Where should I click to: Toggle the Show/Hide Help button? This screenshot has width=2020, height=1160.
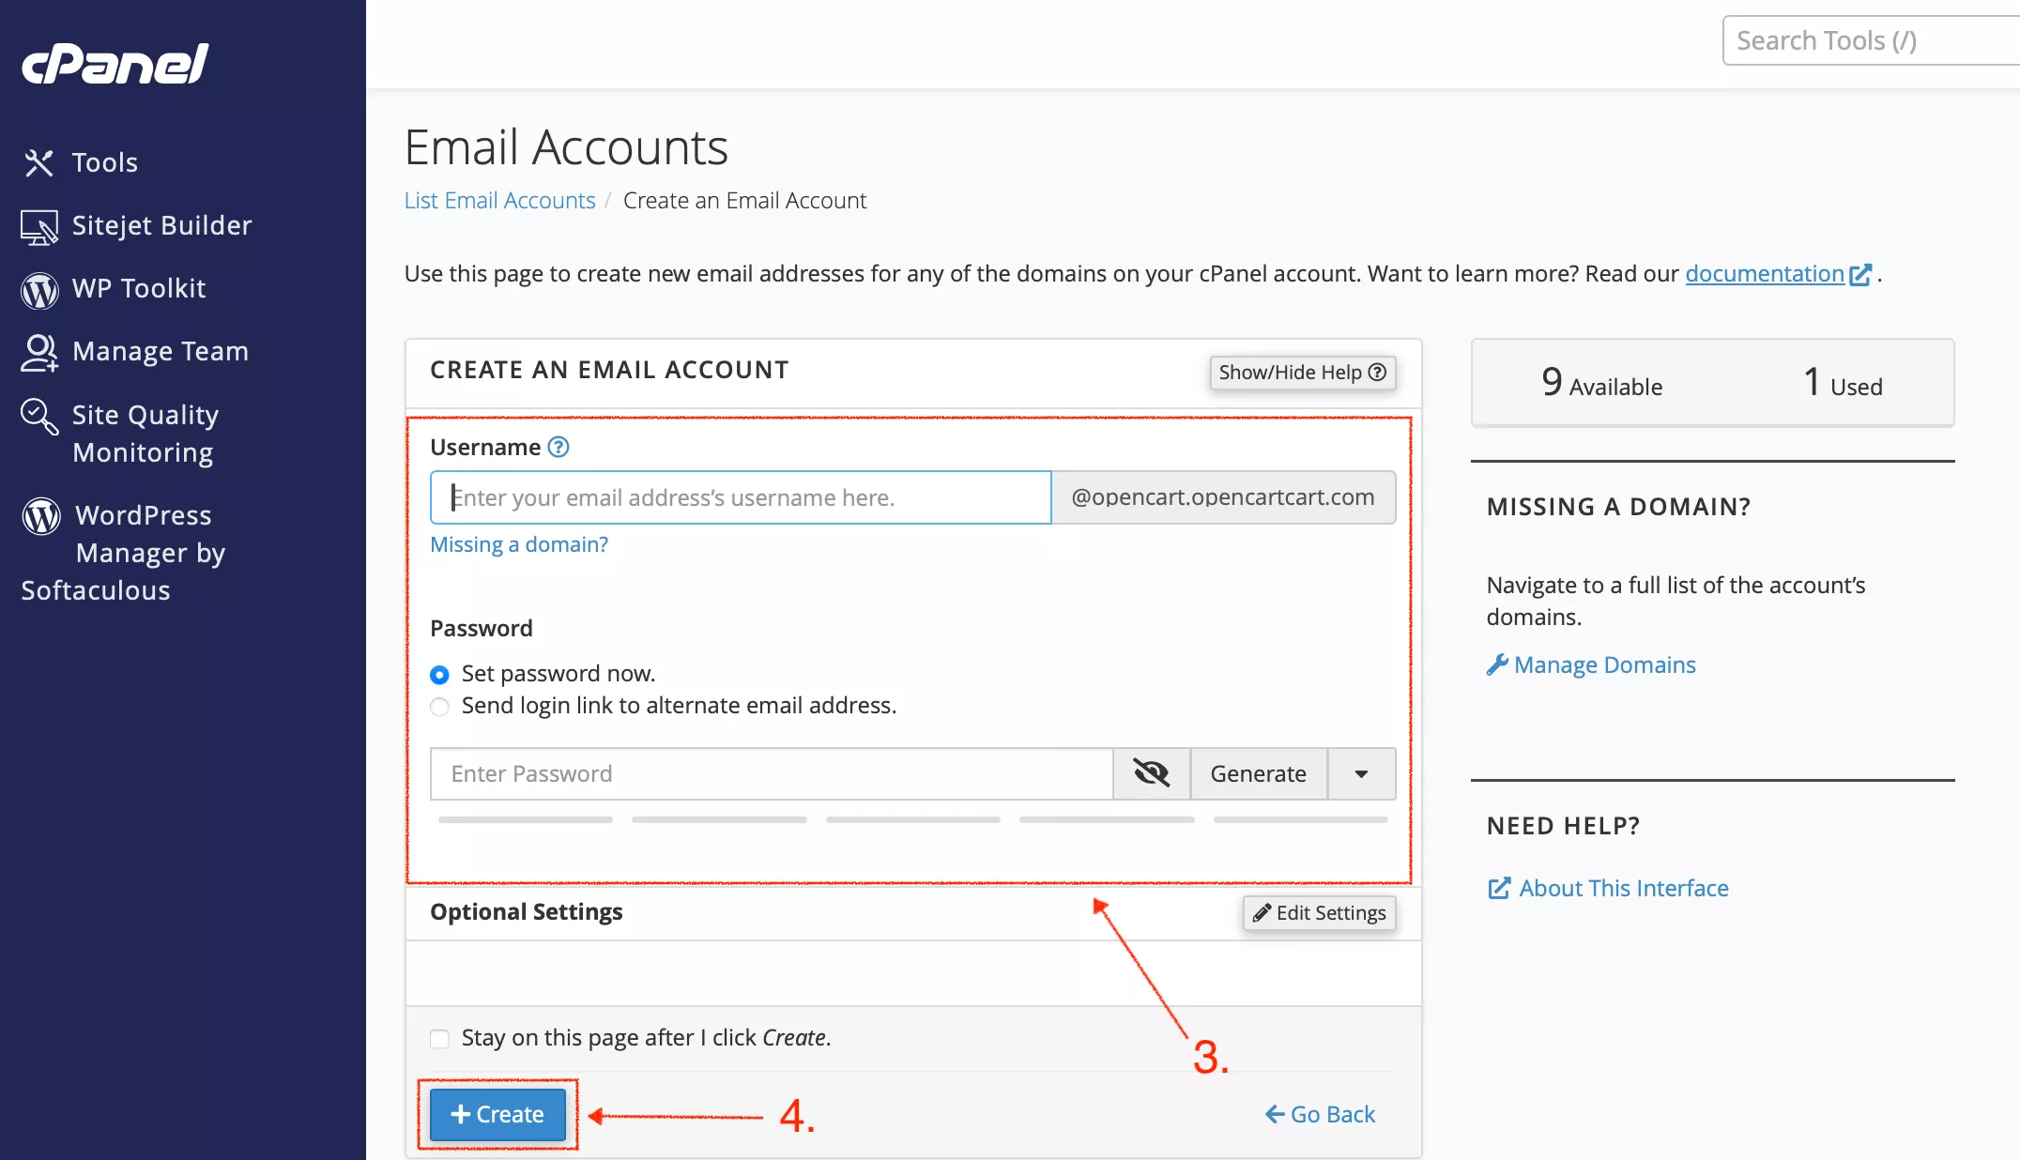(x=1302, y=373)
